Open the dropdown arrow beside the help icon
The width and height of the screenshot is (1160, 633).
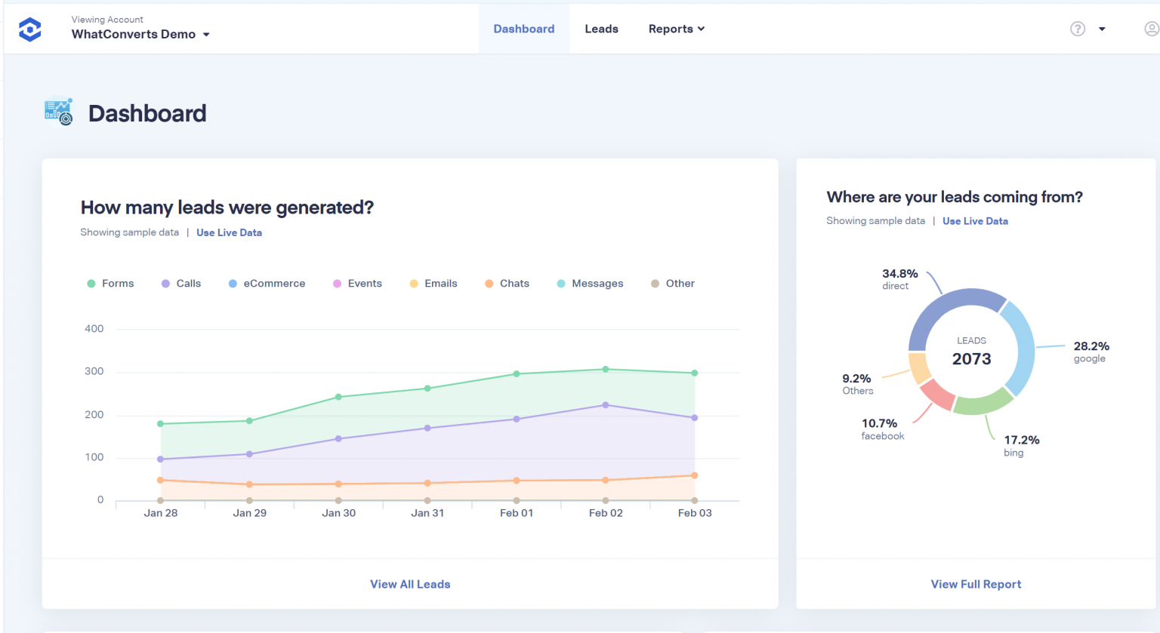(1102, 28)
